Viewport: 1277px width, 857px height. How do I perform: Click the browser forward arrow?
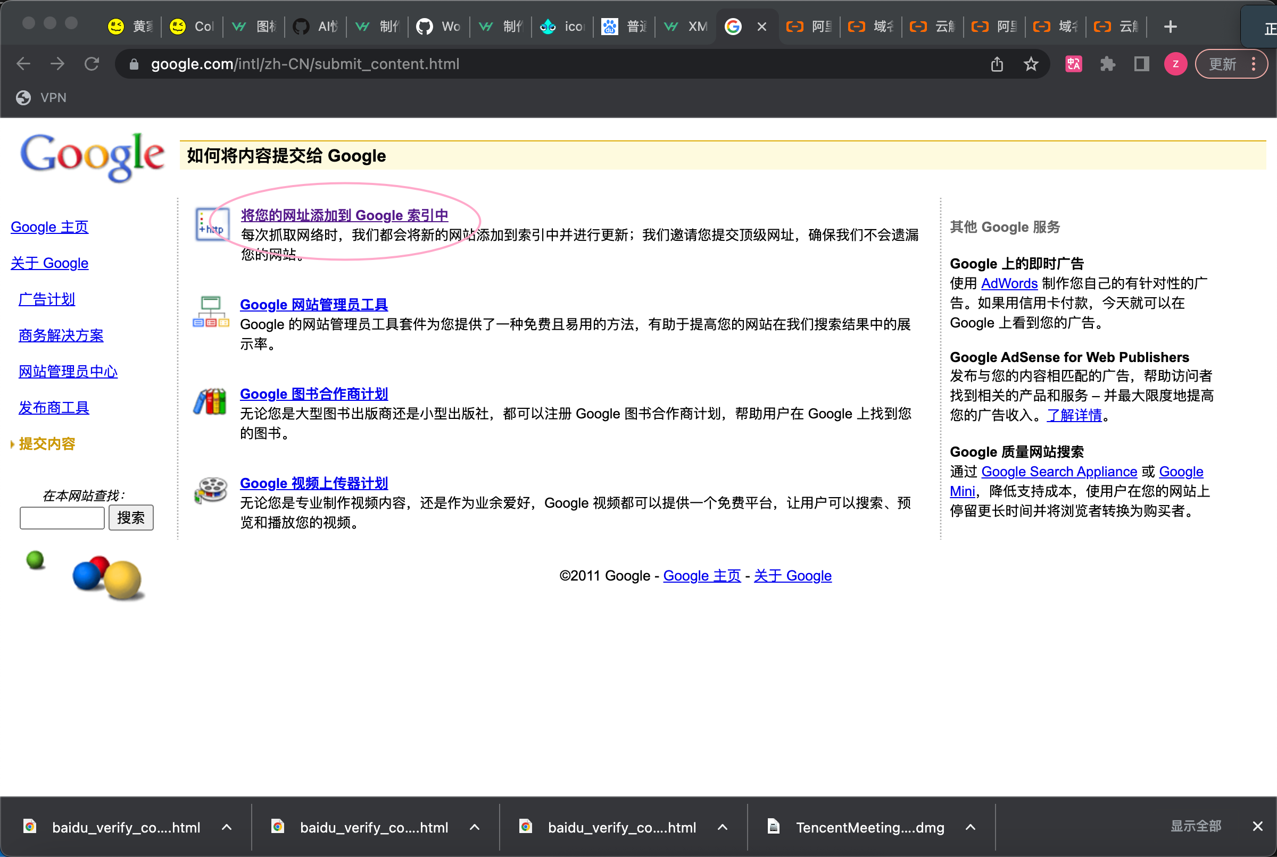point(57,64)
